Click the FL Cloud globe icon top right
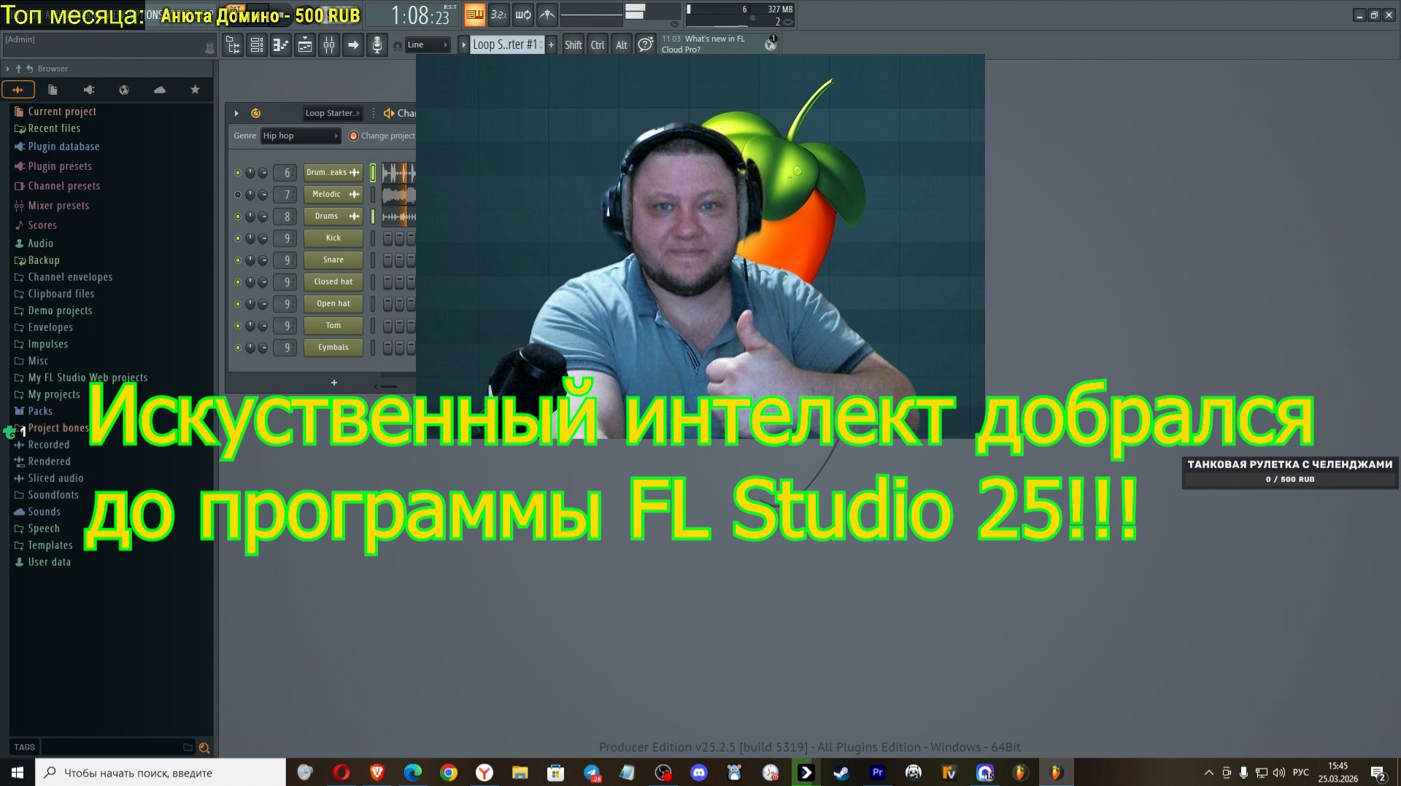Image resolution: width=1401 pixels, height=786 pixels. (x=770, y=44)
